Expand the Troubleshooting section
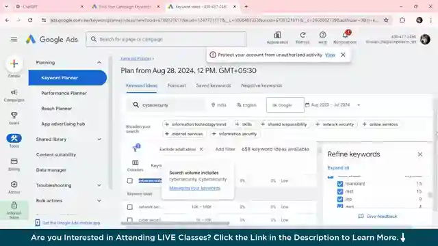 tap(99, 185)
